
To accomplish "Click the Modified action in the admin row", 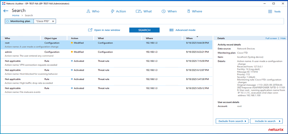I will tap(77, 52).
